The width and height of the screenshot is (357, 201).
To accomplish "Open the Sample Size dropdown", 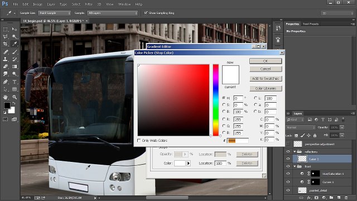I will [55, 13].
